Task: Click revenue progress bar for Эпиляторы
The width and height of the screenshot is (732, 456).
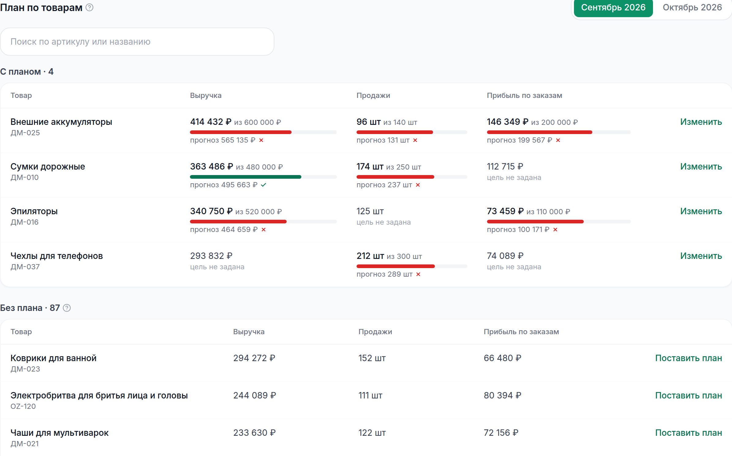Action: click(263, 222)
